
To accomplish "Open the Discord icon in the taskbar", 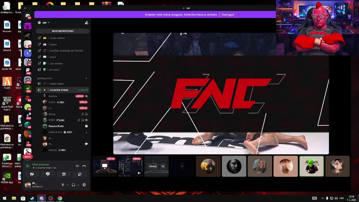I will 42,198.
